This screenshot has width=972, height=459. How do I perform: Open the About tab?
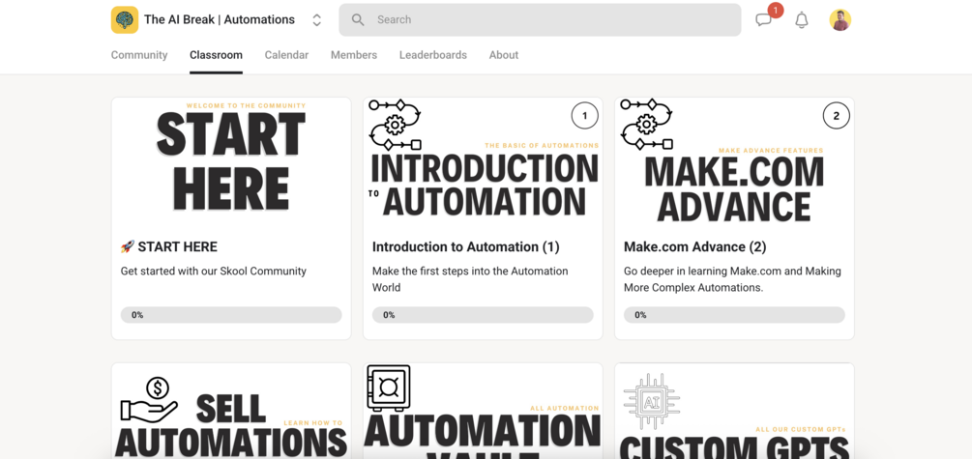coord(503,54)
